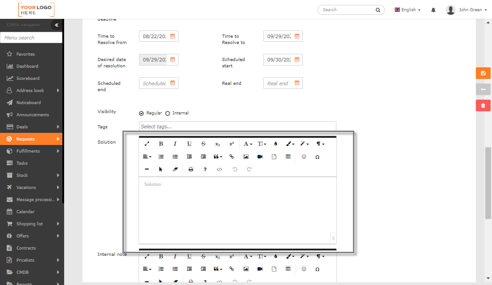This screenshot has height=285, width=492.
Task: Open English language dropdown
Action: [408, 10]
